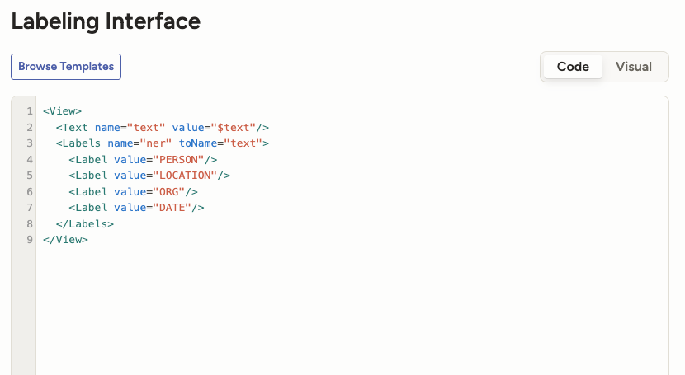Click the Text tag on line 2
The width and height of the screenshot is (685, 375).
coord(75,128)
